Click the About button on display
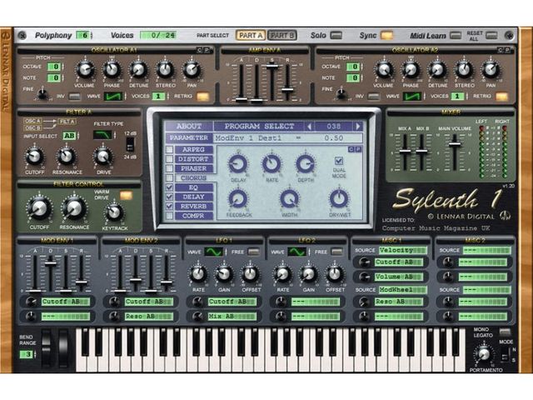This screenshot has height=400, width=533. [x=189, y=127]
